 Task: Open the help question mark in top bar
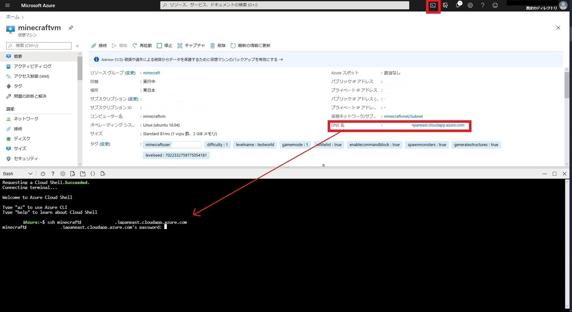point(482,5)
